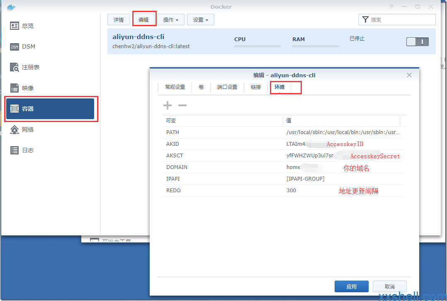This screenshot has height=301, width=447.
Task: Click the chenhw2/aliyun-ddns-cli:latest image name
Action: 151,46
